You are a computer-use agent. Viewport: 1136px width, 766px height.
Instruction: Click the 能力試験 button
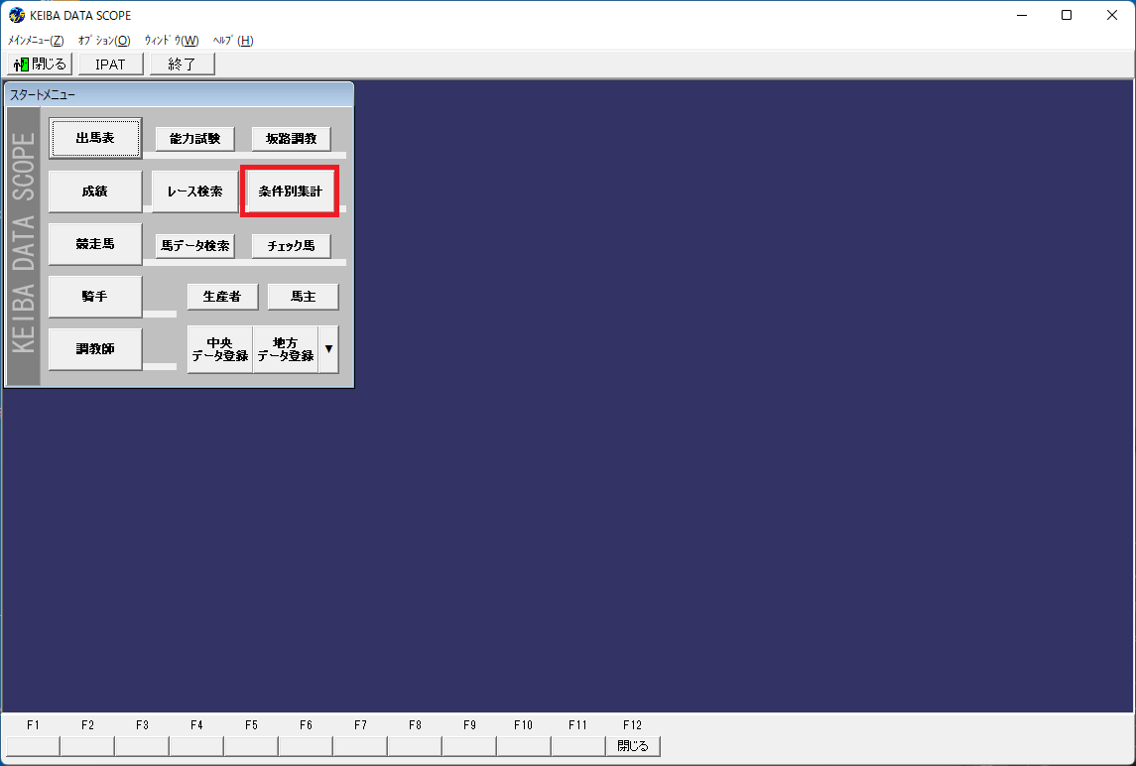coord(194,139)
